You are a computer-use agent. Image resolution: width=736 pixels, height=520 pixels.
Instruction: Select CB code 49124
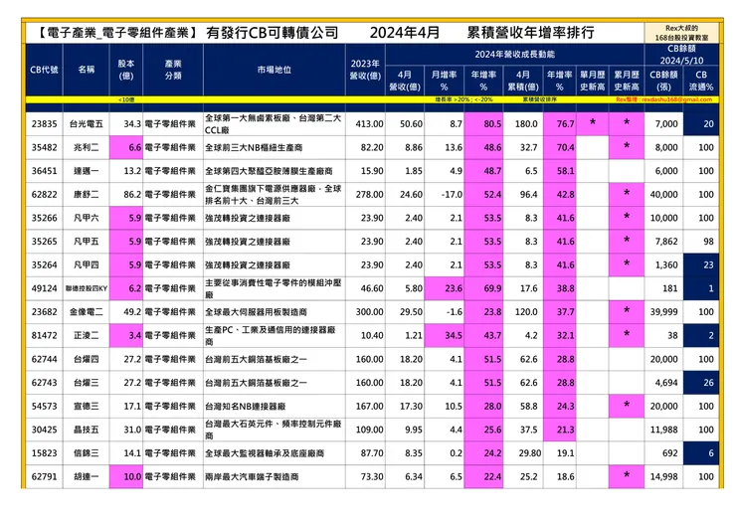44,288
